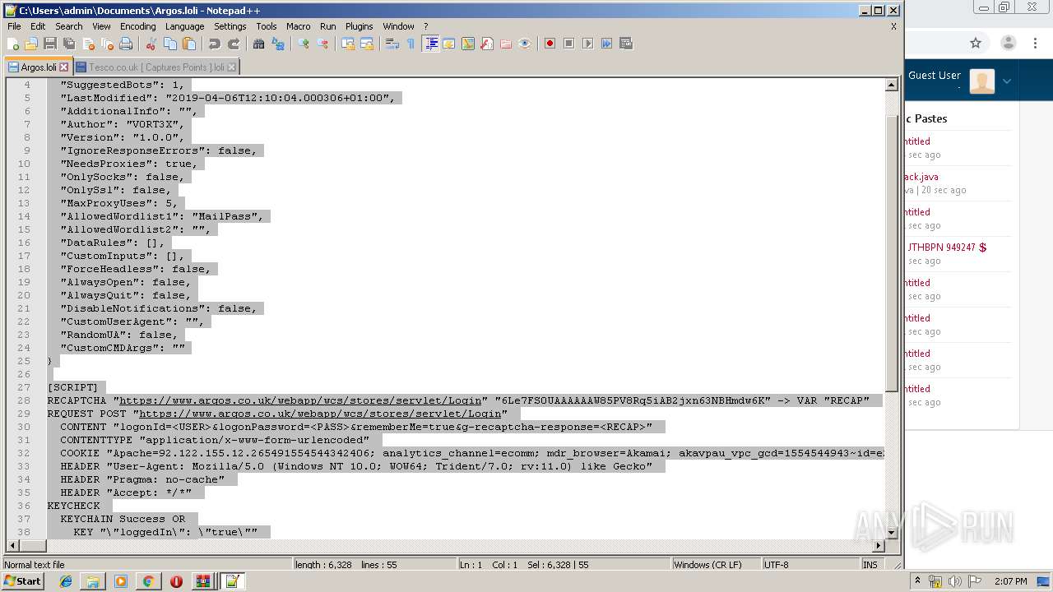Click the Save toolbar icon
The image size is (1053, 592).
pyautogui.click(x=50, y=44)
